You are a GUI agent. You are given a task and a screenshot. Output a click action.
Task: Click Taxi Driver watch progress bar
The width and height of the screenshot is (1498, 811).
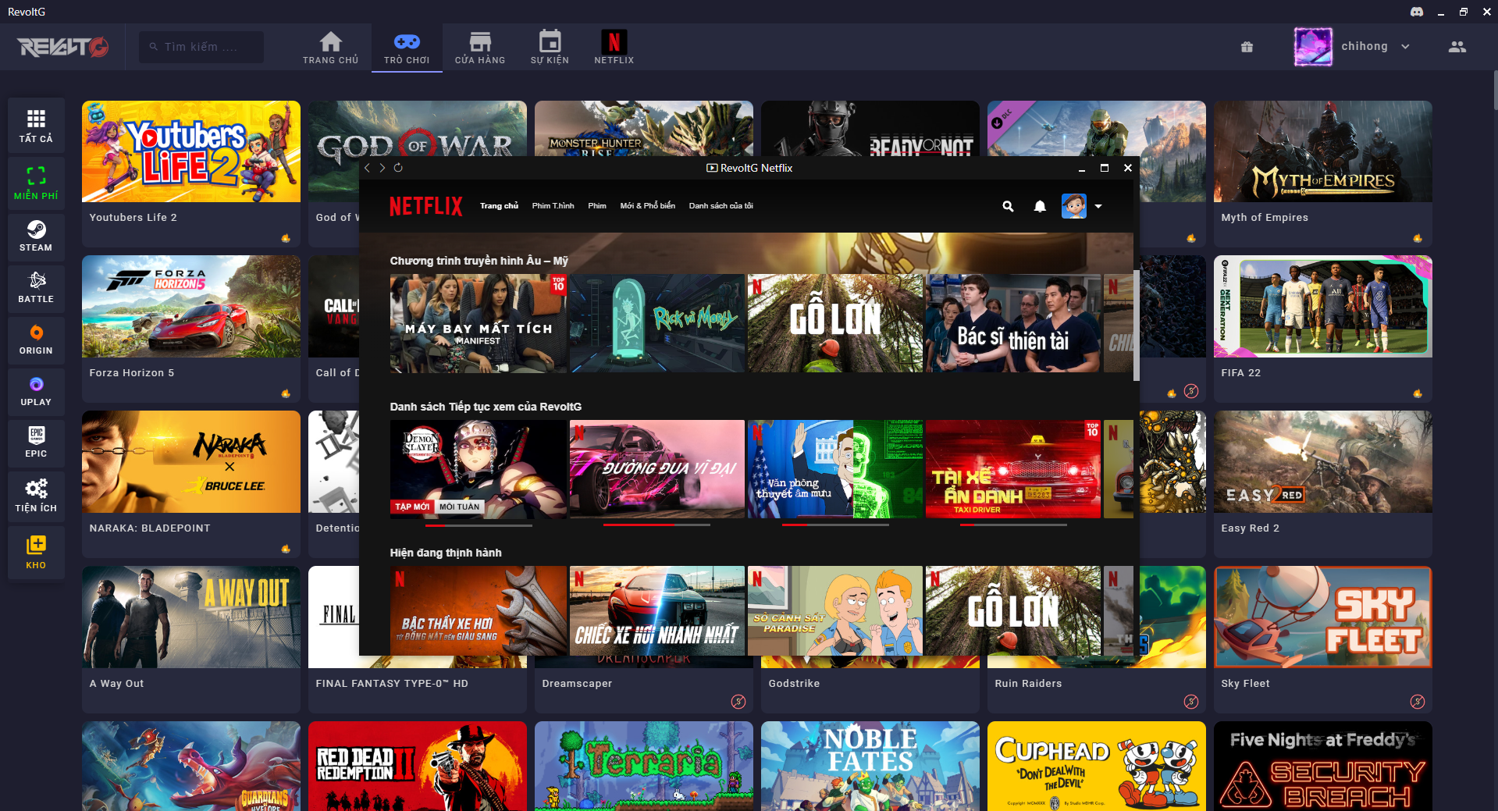pyautogui.click(x=1013, y=525)
